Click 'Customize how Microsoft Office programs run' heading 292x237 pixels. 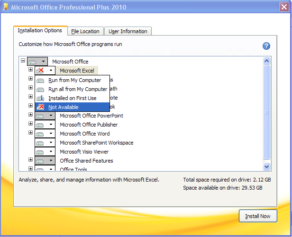[70, 44]
